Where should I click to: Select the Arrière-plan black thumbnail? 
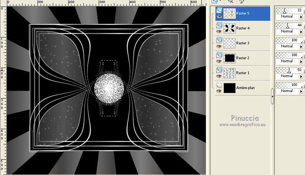230,88
